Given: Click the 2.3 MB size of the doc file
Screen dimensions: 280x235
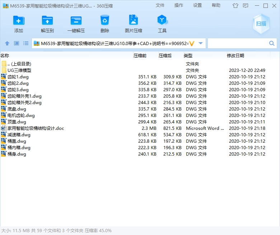Looking at the screenshot, I should tap(149, 128).
